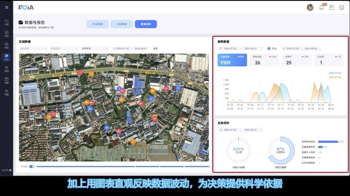Click the notification bell icon
The image size is (350, 196).
(321, 7)
